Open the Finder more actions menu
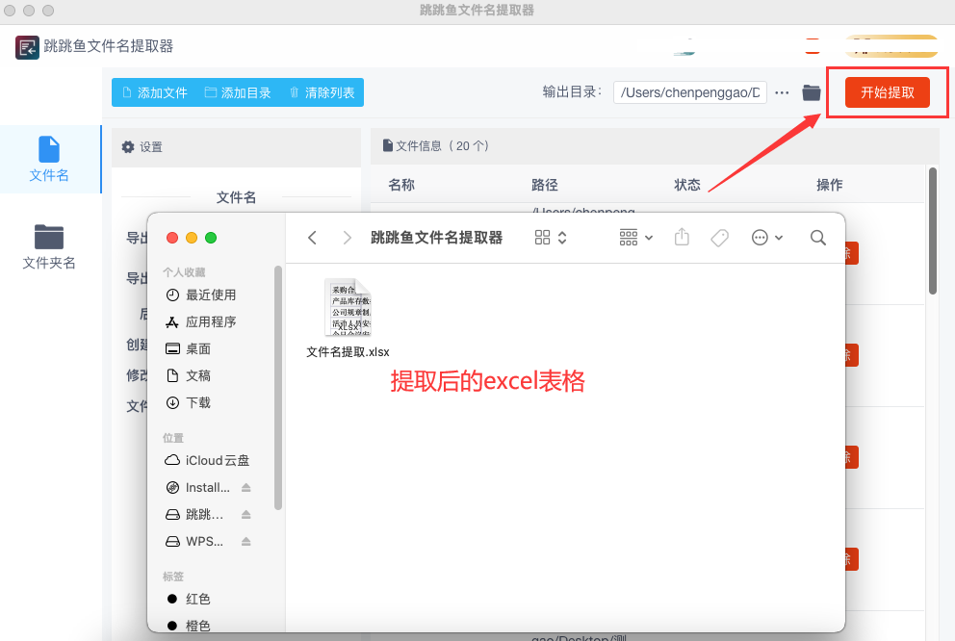This screenshot has height=641, width=955. point(767,238)
